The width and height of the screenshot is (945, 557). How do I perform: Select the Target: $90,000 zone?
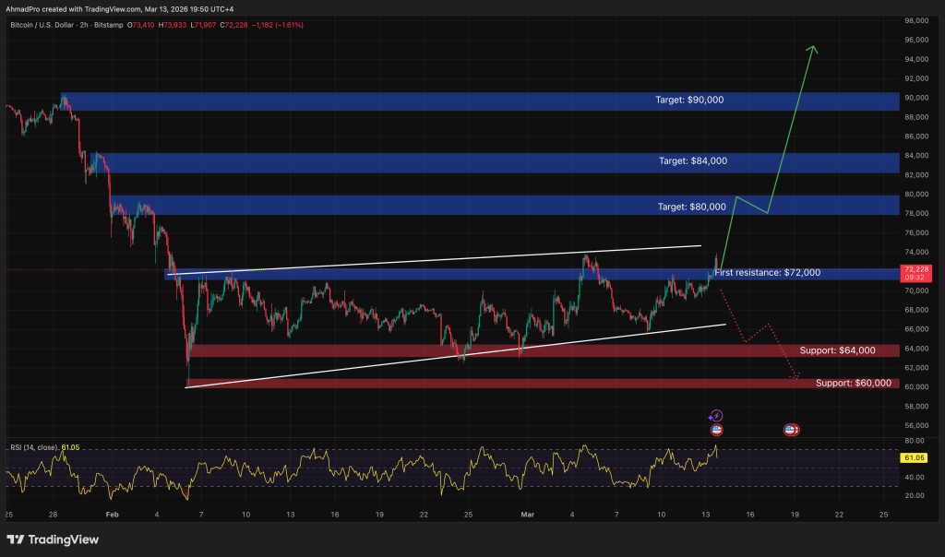point(482,101)
